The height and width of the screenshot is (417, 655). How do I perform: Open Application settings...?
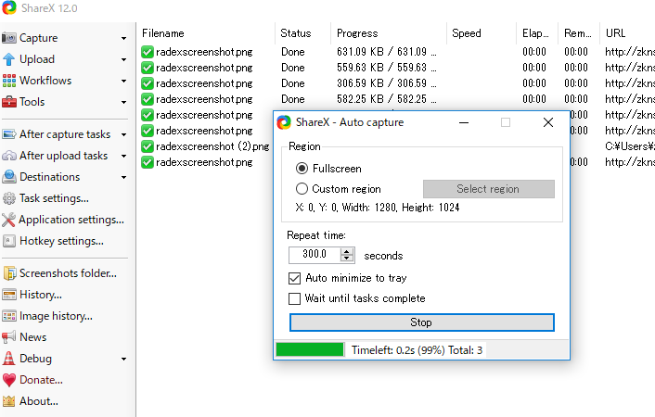click(x=71, y=220)
